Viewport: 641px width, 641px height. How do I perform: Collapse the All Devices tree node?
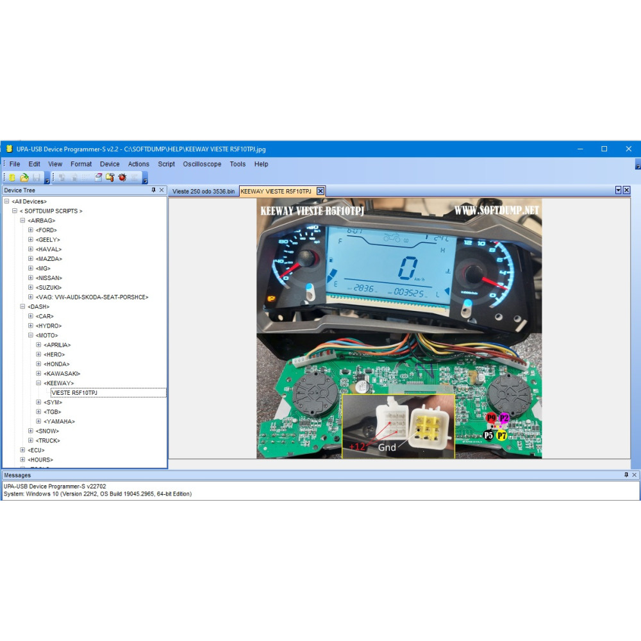[6, 201]
